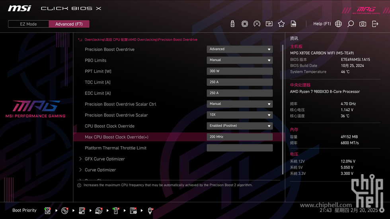Click the Overclocking breadcrumb path text

tap(141, 40)
